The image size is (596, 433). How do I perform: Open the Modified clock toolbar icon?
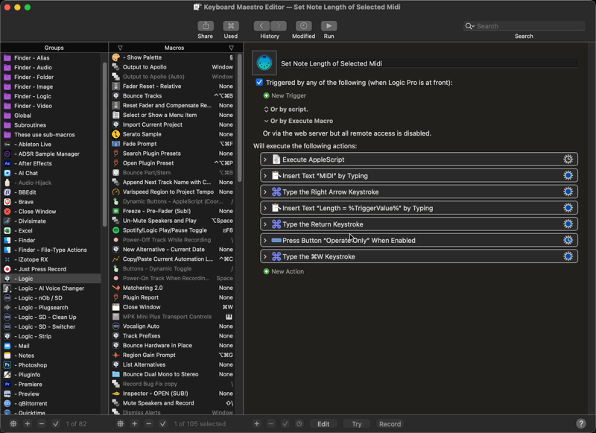point(303,26)
